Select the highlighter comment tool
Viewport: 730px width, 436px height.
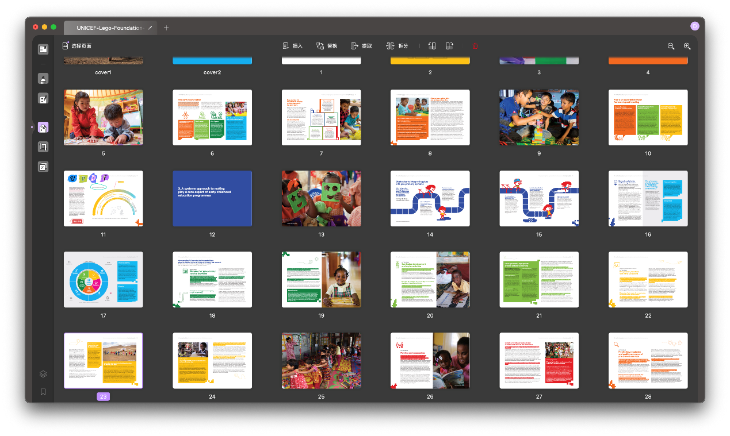(x=43, y=79)
